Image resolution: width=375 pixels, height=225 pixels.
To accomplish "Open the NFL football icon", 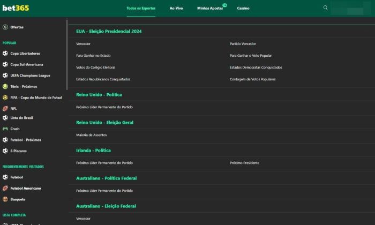I will coord(5,108).
